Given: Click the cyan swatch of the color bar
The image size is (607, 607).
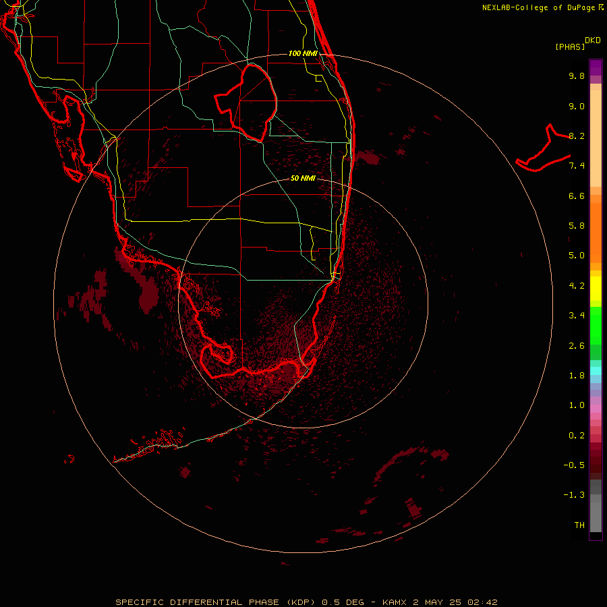Looking at the screenshot, I should coord(596,371).
